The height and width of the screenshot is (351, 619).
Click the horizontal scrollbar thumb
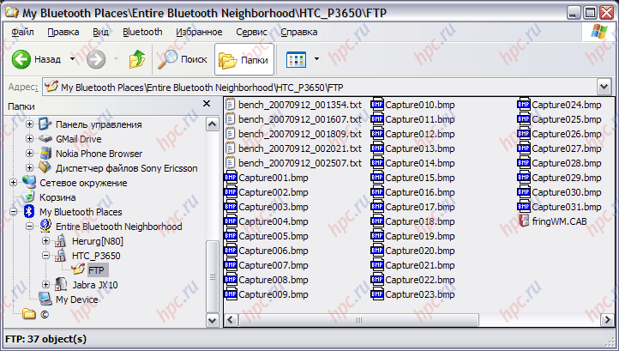(x=358, y=320)
